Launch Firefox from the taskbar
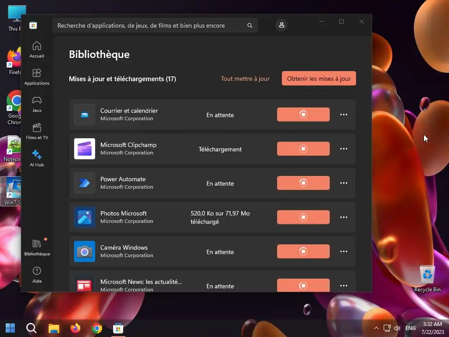 [75, 328]
